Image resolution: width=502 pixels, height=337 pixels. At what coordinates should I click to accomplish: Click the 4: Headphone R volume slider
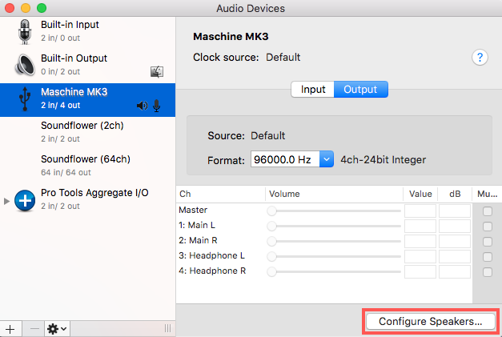point(334,271)
